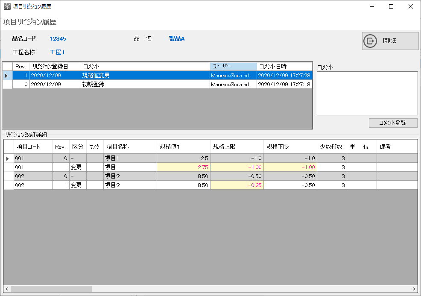The height and width of the screenshot is (296, 421).
Task: Click the 少数桁数 column header
Action: coord(331,147)
